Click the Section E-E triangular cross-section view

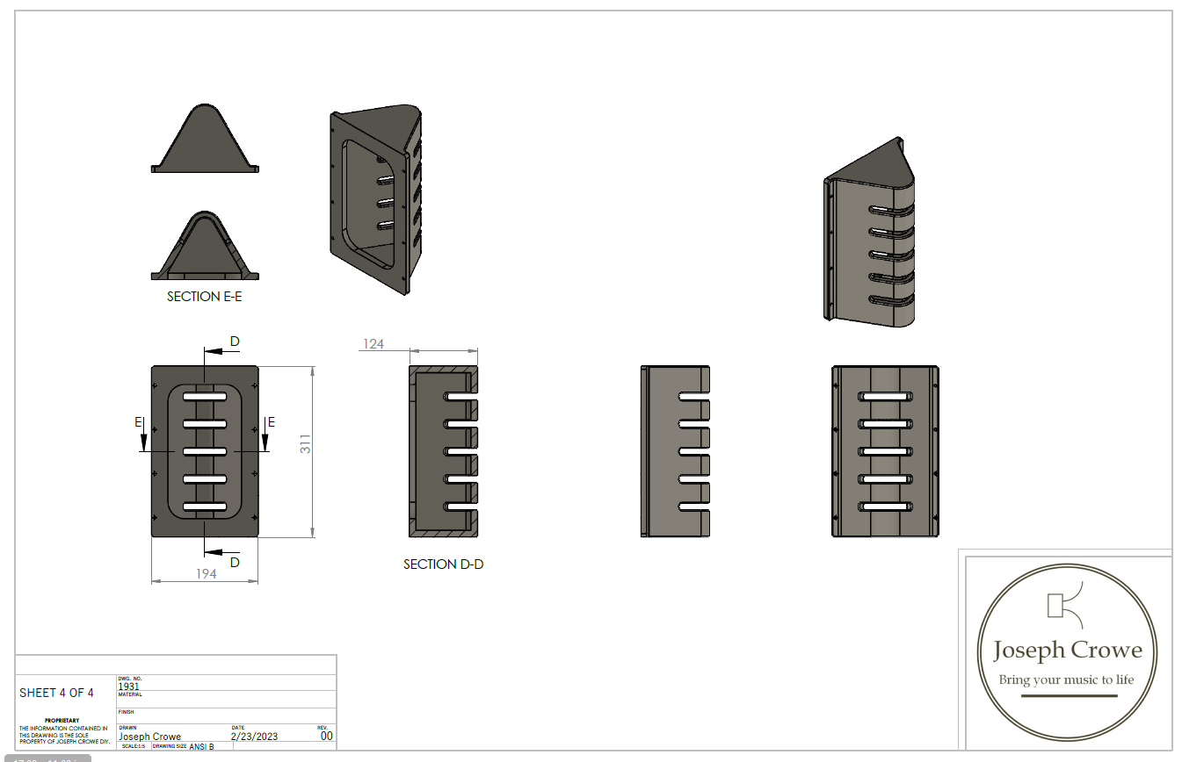204,246
